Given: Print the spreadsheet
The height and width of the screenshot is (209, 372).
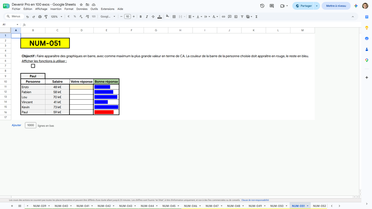Looking at the screenshot, I should click(x=40, y=17).
